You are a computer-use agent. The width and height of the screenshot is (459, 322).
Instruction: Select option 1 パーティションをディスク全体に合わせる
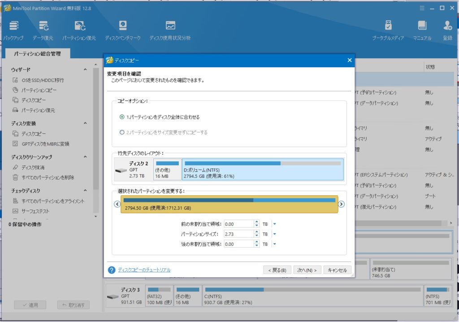coord(122,117)
